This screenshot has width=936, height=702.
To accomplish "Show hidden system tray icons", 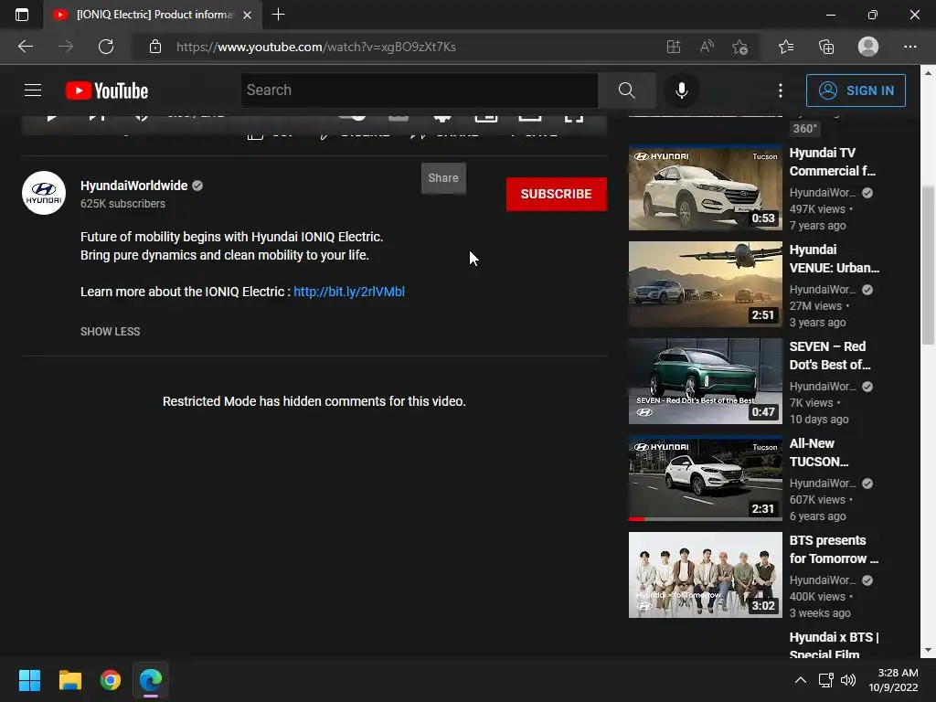I will coord(801,680).
